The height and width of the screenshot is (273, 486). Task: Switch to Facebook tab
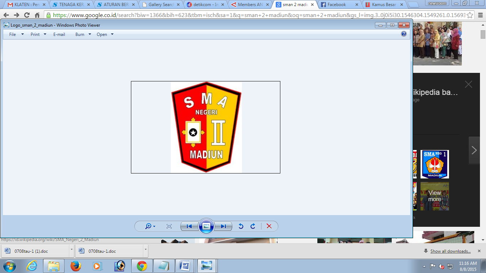pyautogui.click(x=340, y=5)
